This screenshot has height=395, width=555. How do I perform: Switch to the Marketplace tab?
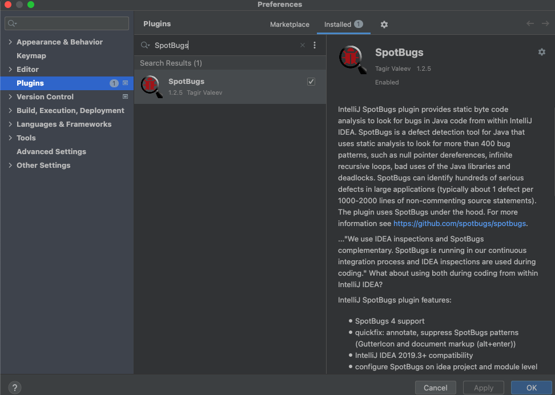click(x=289, y=25)
